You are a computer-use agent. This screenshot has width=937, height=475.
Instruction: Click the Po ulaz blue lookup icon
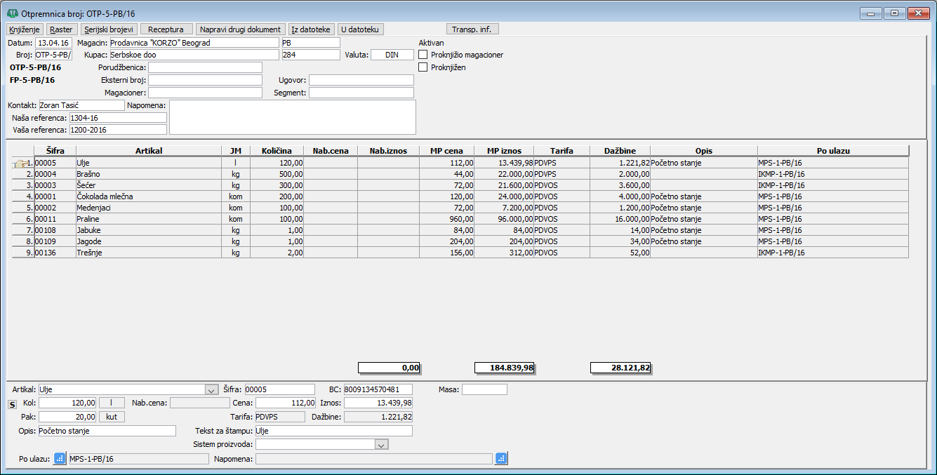60,459
